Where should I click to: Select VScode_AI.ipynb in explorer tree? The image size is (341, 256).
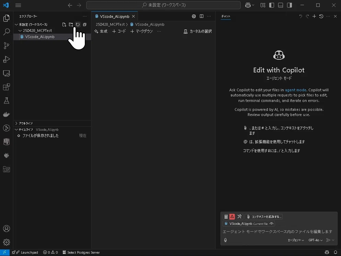coord(52,37)
